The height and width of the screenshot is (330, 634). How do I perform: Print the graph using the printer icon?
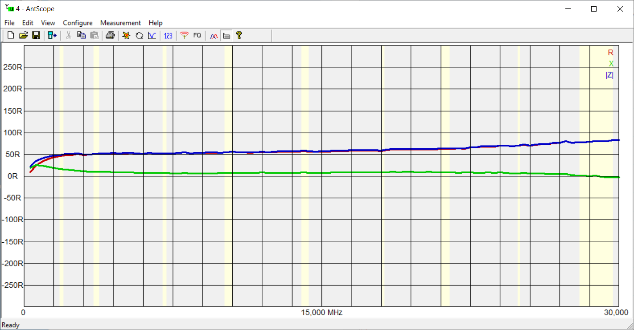coord(110,36)
